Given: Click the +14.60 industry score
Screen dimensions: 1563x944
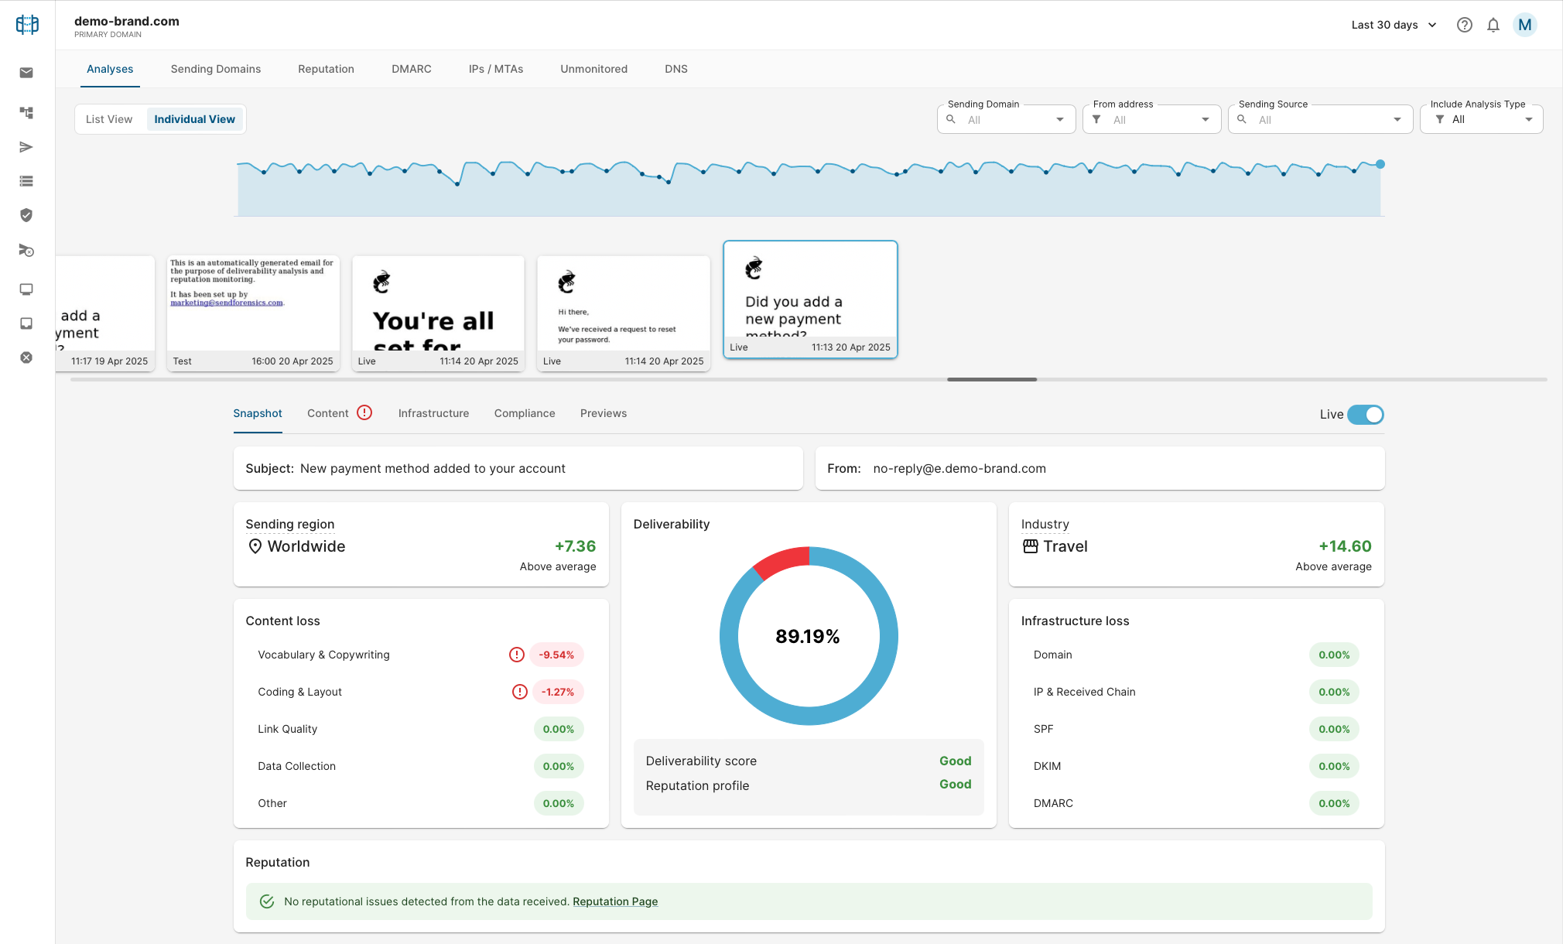Looking at the screenshot, I should coord(1345,546).
